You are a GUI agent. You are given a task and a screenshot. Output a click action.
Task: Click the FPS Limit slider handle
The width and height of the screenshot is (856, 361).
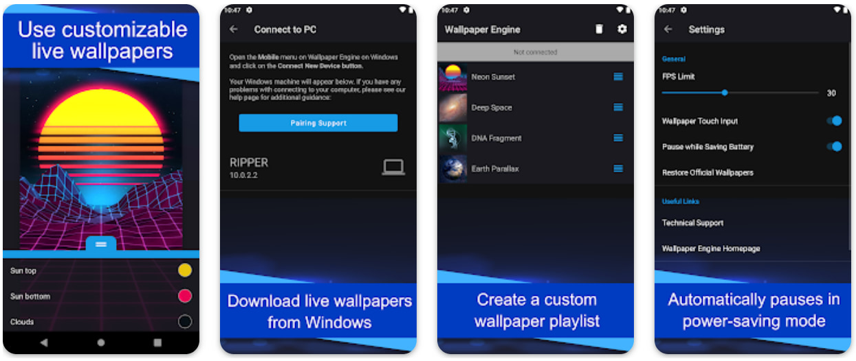click(x=725, y=93)
